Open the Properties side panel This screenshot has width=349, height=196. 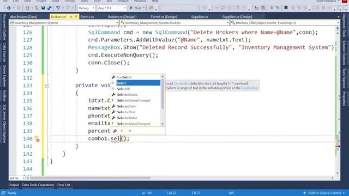coord(344,98)
